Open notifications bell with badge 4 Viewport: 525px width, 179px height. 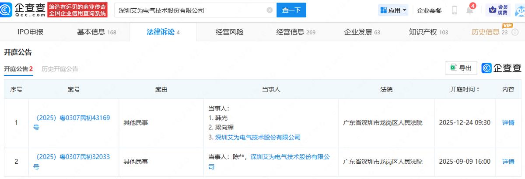click(x=470, y=10)
